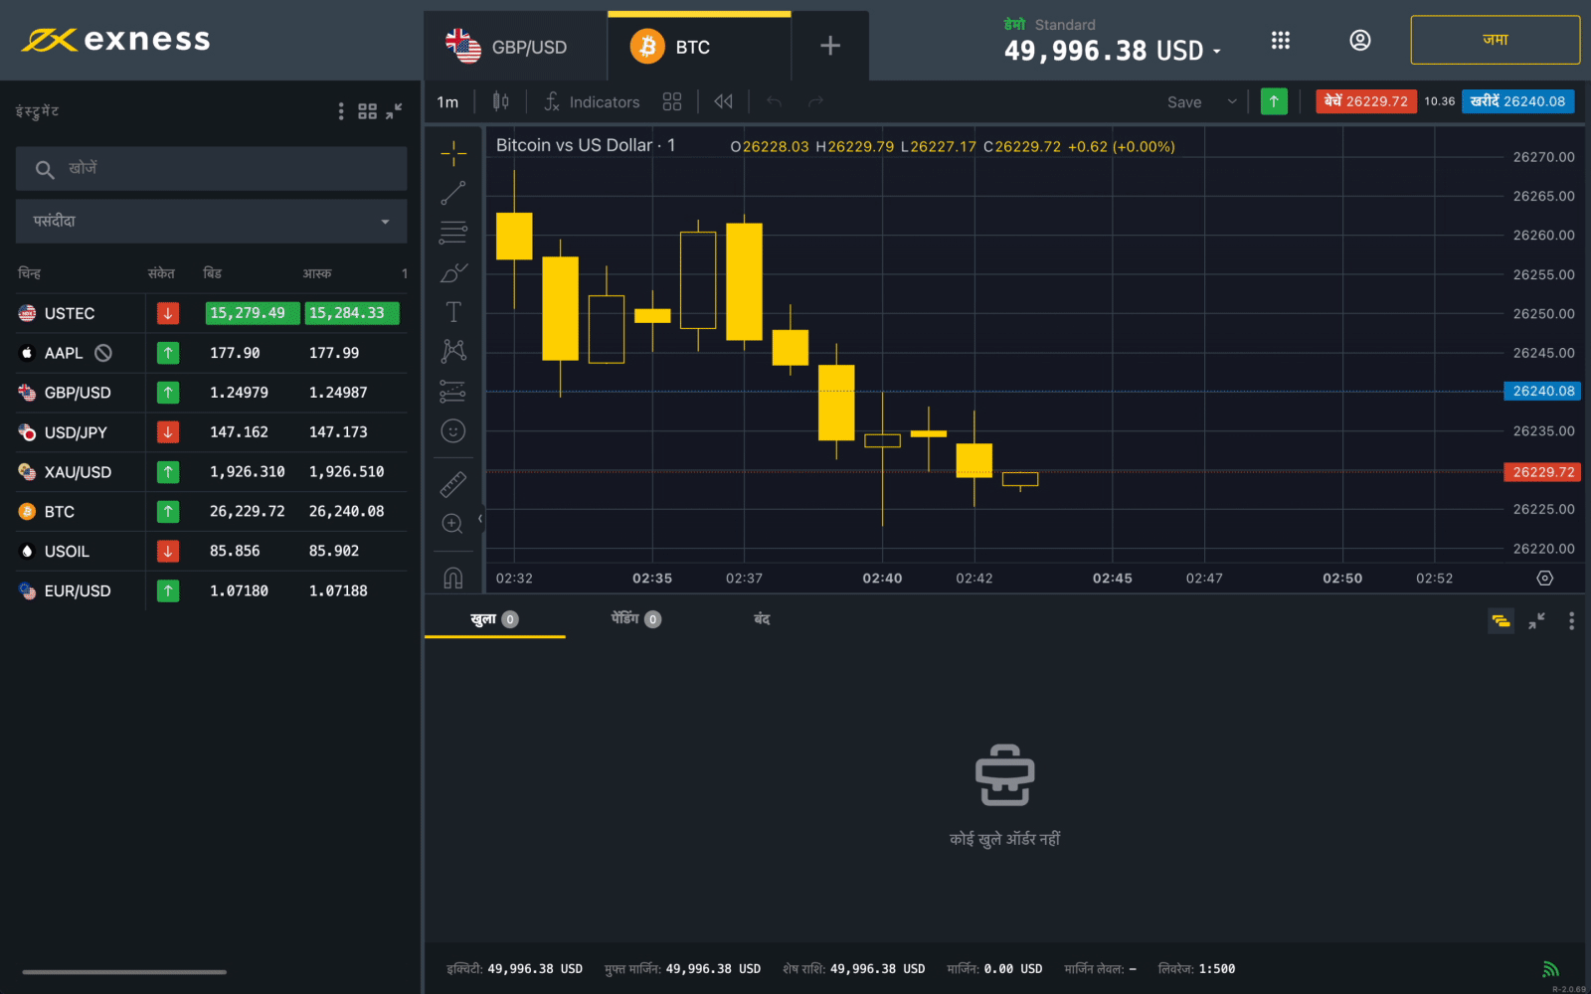
Task: Open the Indicators menu
Action: (592, 101)
